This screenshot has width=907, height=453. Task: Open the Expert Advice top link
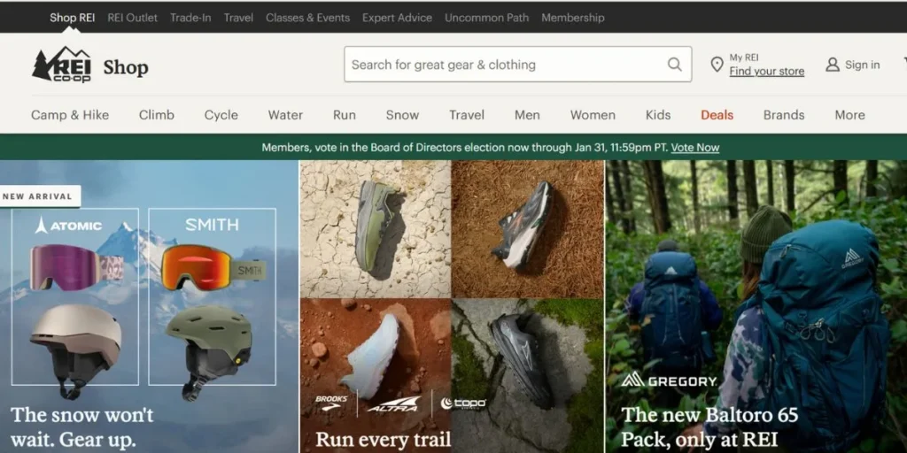(x=397, y=18)
